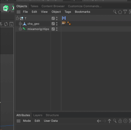131x130 pixels.
Task: Toggle visibility dots for mixamorig:Hips
Action: (x=57, y=29)
